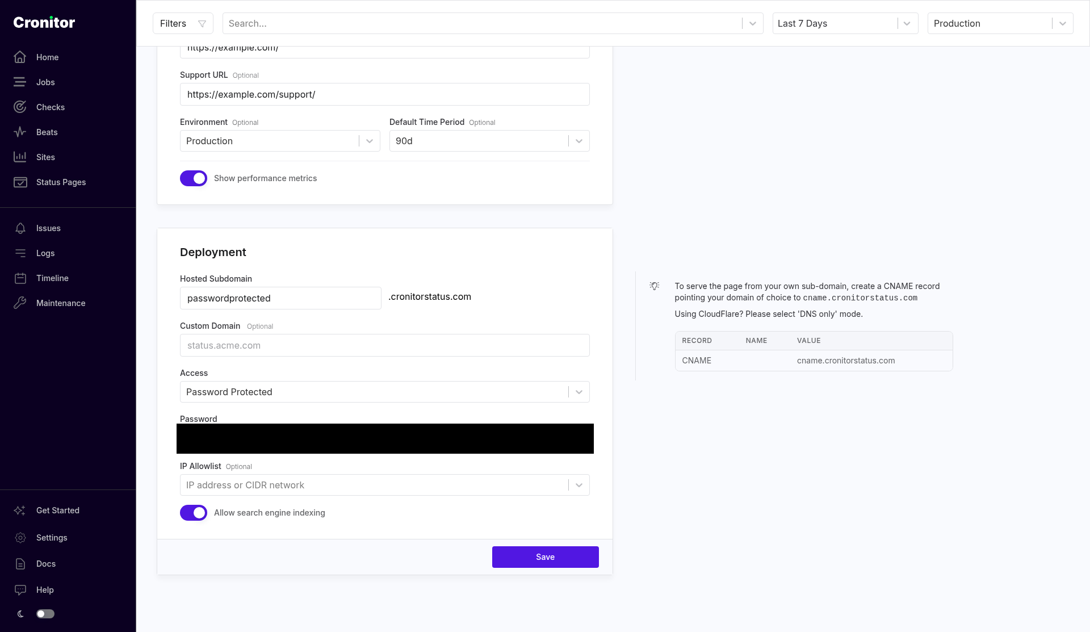Expand the Search bar dropdown arrow
Viewport: 1090px width, 632px height.
(753, 23)
